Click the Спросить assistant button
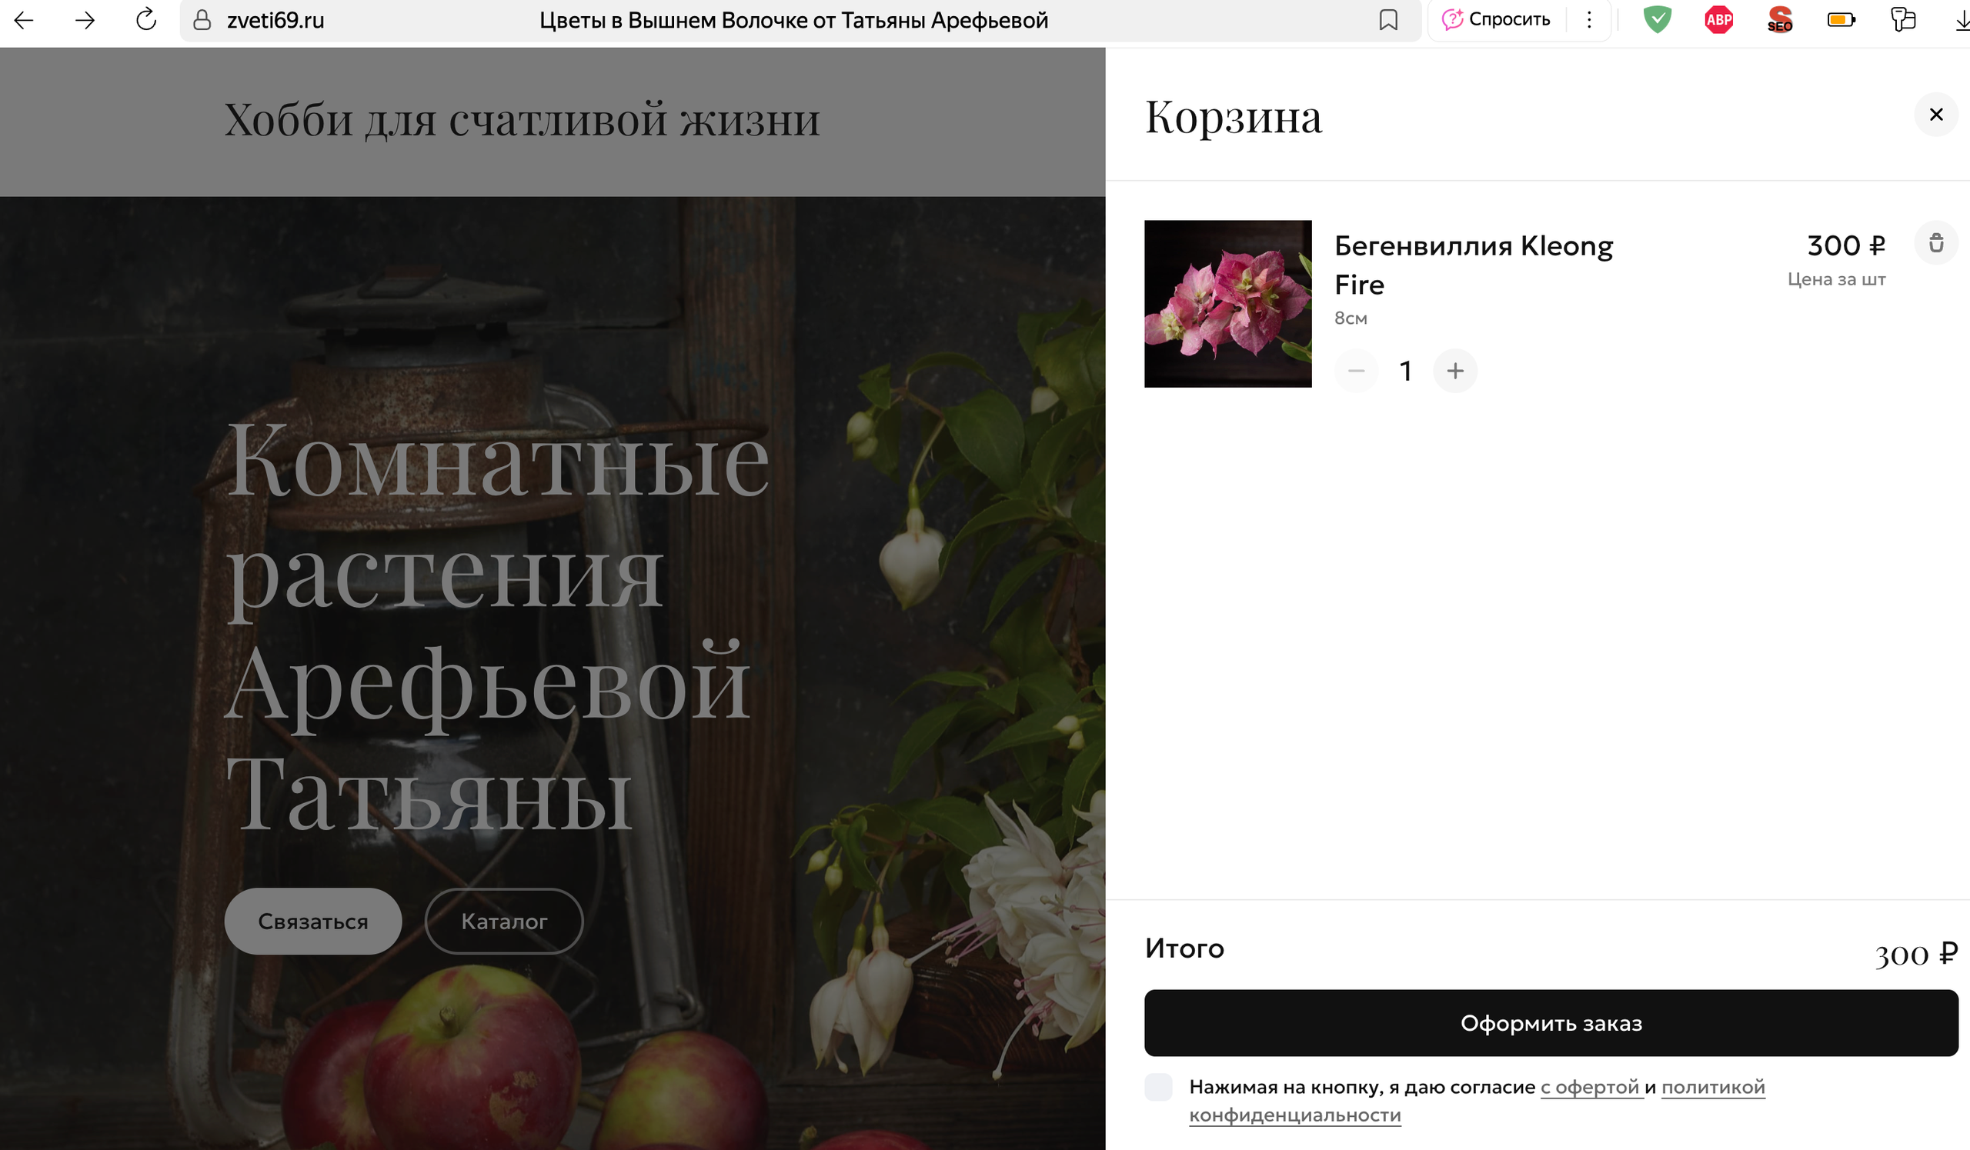 pyautogui.click(x=1495, y=20)
